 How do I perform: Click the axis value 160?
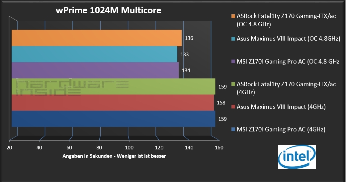(x=219, y=148)
